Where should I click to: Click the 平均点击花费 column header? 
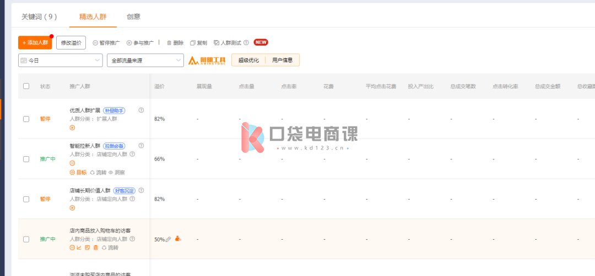pyautogui.click(x=381, y=86)
